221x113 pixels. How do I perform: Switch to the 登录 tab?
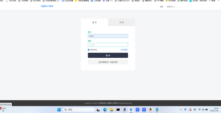(95, 22)
